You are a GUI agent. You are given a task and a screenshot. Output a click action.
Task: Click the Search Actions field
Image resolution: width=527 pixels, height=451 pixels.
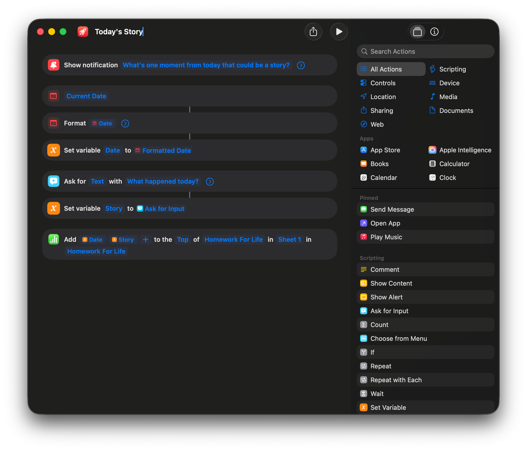(425, 51)
